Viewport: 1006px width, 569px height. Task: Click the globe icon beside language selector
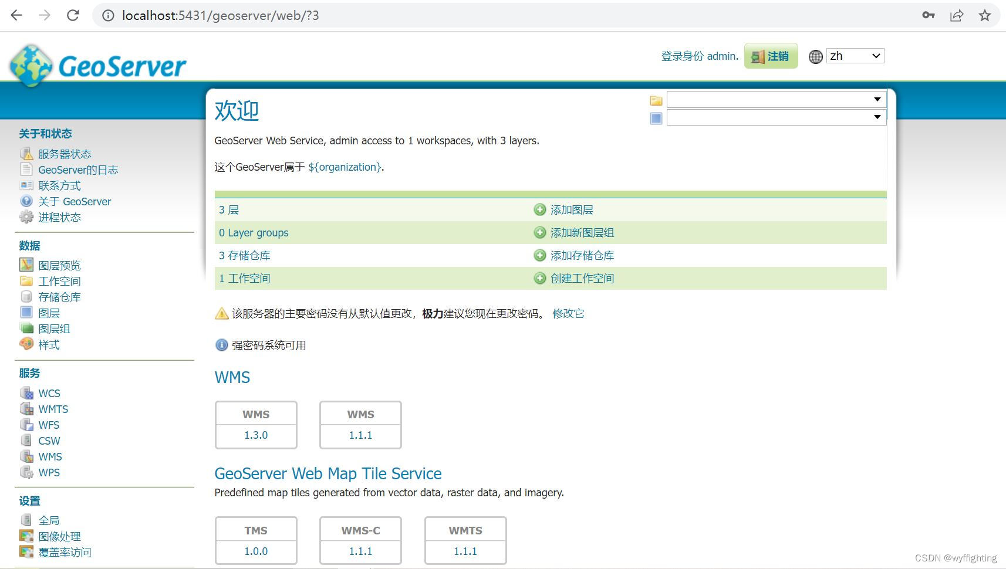[815, 56]
